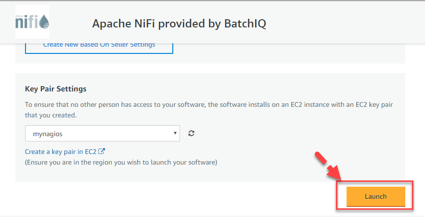Select the mynagios text in the combo box

tap(49, 134)
